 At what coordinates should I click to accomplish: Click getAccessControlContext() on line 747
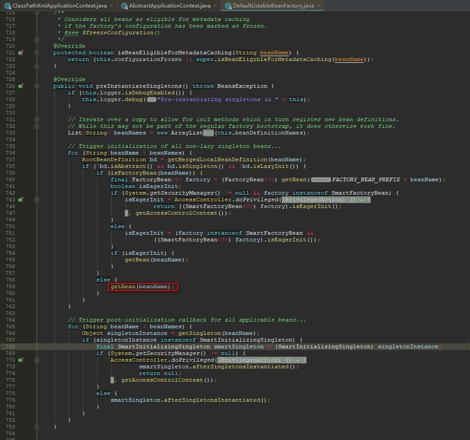181,213
